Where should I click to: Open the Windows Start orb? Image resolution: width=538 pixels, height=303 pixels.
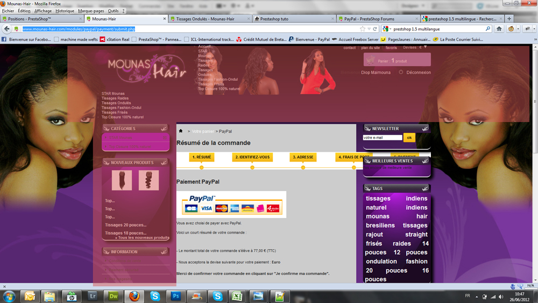coord(9,296)
